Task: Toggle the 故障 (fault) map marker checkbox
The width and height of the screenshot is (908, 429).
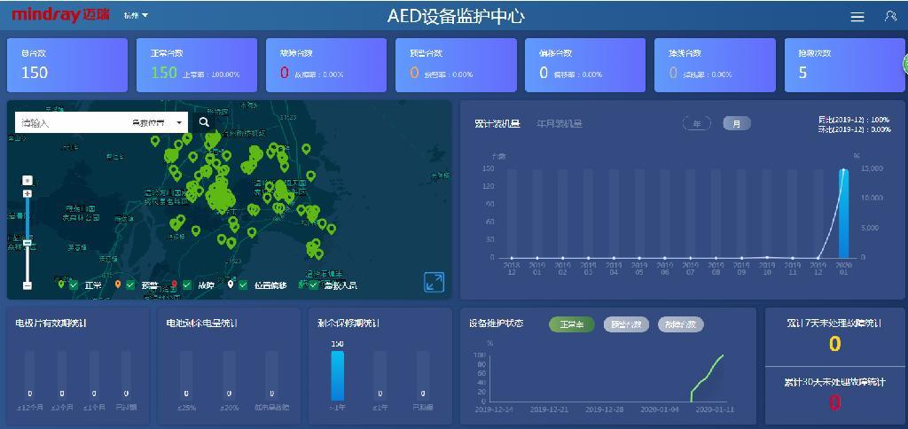Action: coord(187,285)
